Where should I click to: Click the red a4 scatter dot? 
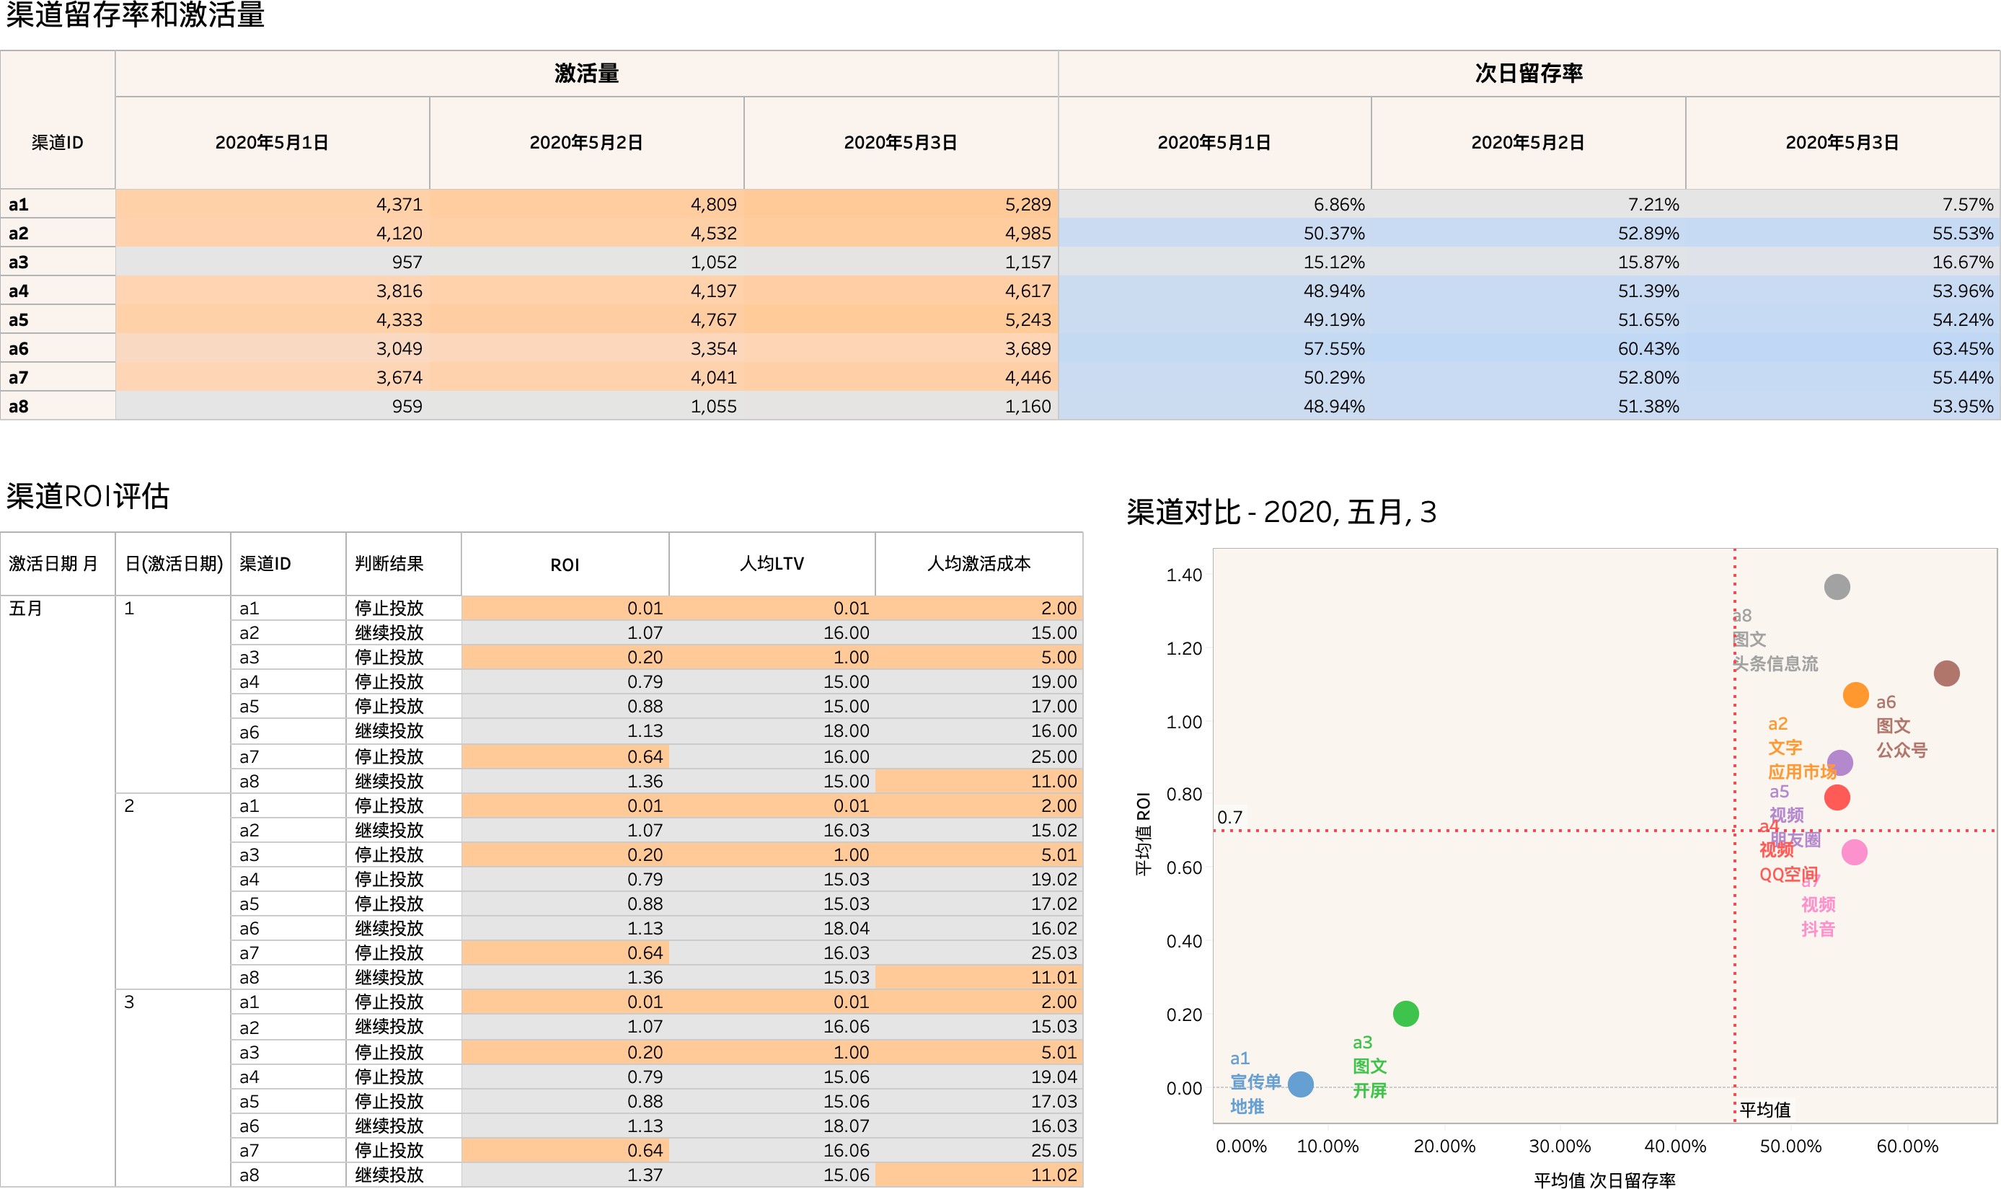pyautogui.click(x=1836, y=797)
